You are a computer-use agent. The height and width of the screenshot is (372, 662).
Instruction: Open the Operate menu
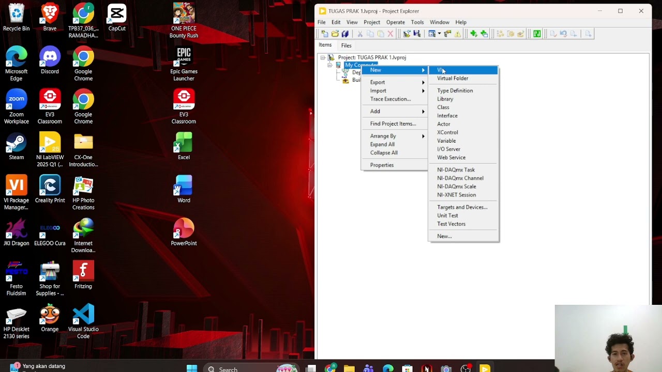(x=395, y=22)
